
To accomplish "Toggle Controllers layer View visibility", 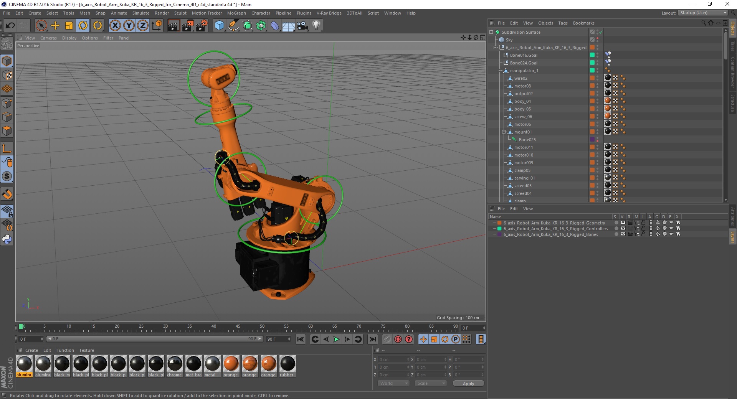I will 623,229.
